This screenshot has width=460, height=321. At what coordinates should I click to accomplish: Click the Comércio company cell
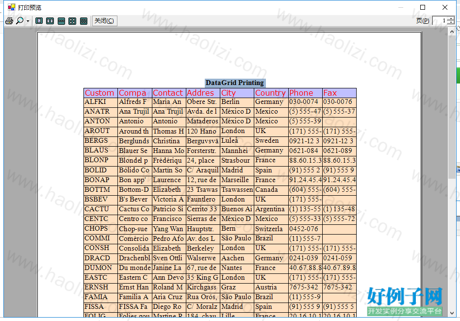pos(135,238)
